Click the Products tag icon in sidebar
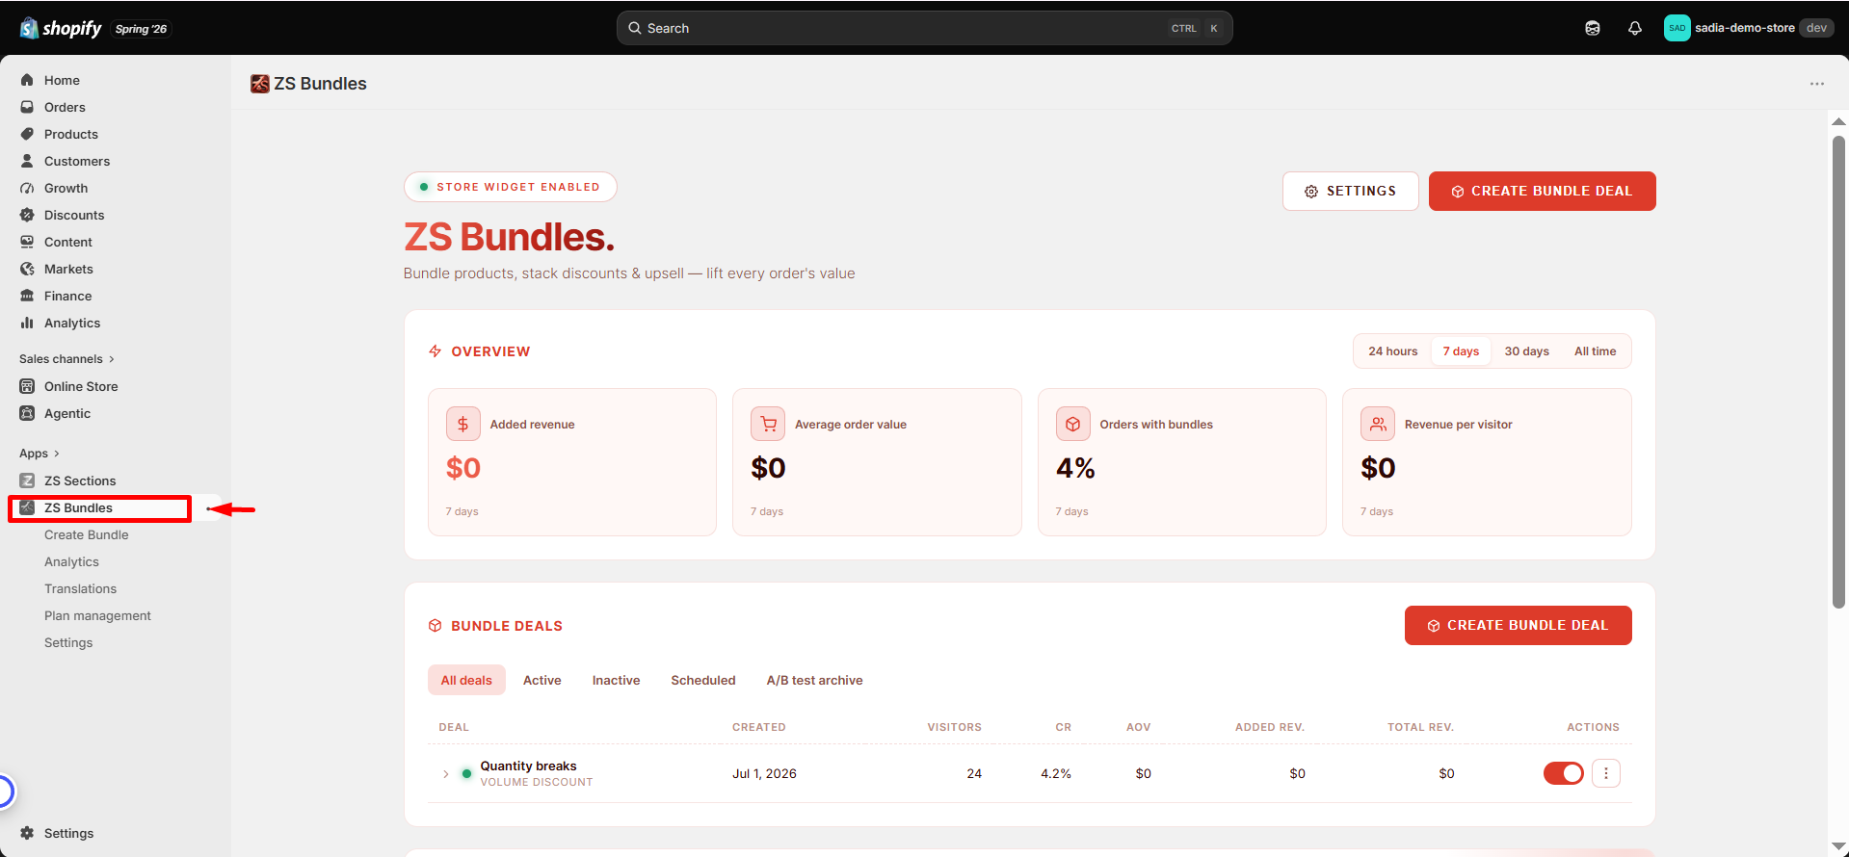 (x=27, y=134)
